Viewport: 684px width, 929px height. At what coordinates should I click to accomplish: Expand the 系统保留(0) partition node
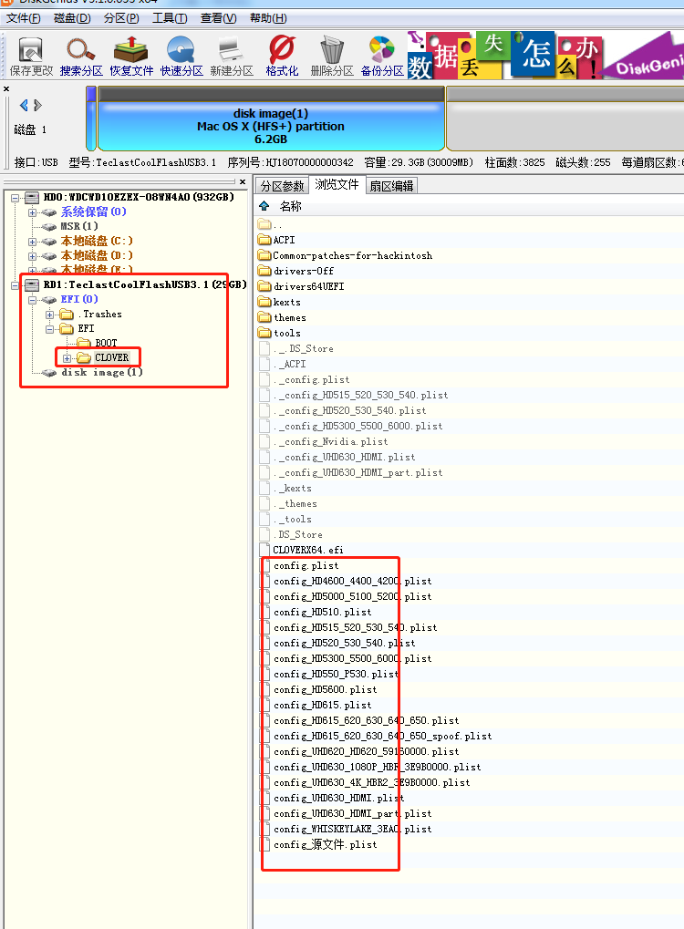32,212
